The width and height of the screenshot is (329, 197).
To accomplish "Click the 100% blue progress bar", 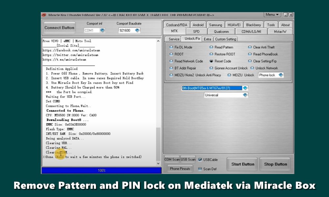I will tap(102, 170).
